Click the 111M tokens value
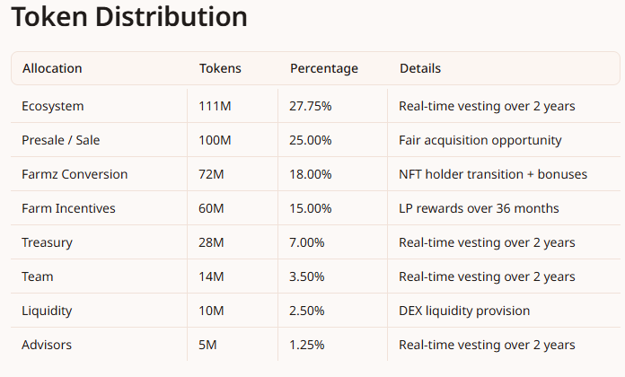Screen dimensions: 625x377 coord(216,106)
